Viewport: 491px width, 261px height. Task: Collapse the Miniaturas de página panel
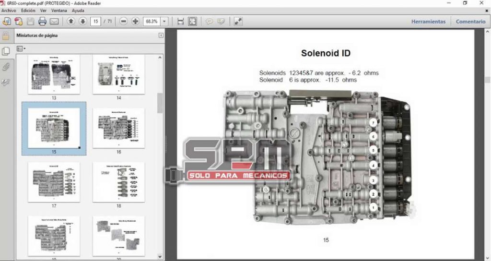(161, 36)
